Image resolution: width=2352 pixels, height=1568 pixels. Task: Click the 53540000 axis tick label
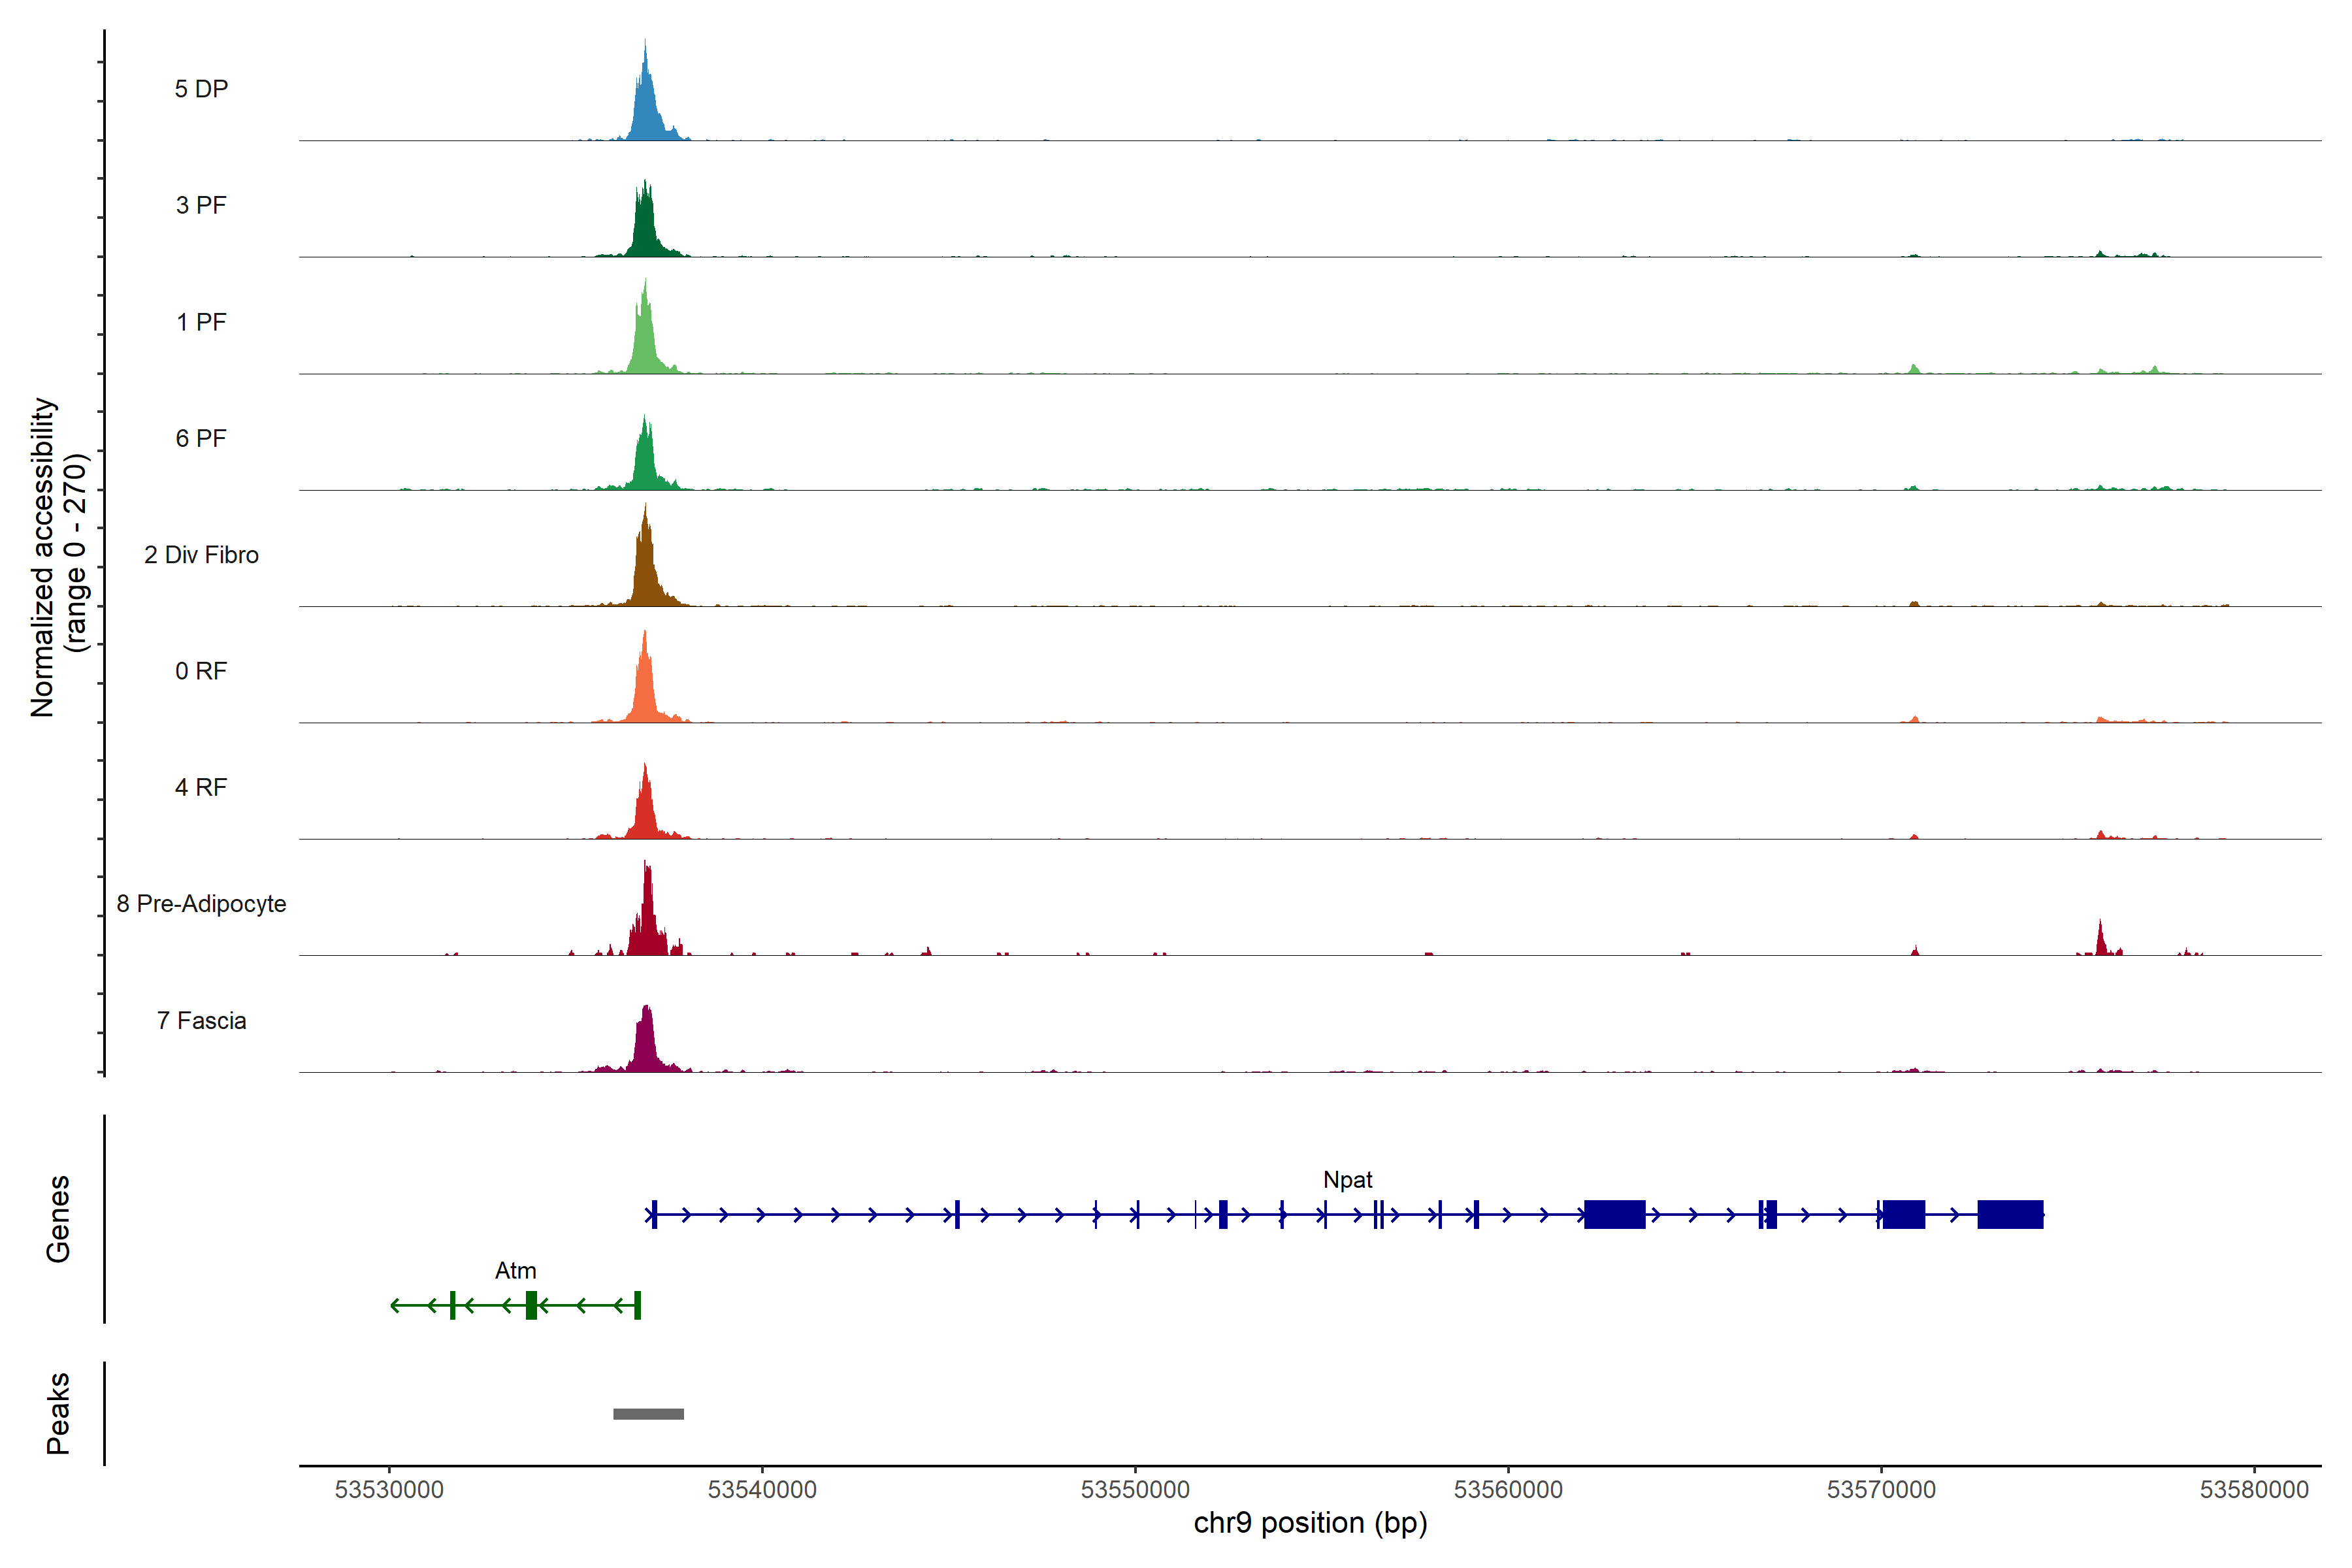(x=762, y=1490)
